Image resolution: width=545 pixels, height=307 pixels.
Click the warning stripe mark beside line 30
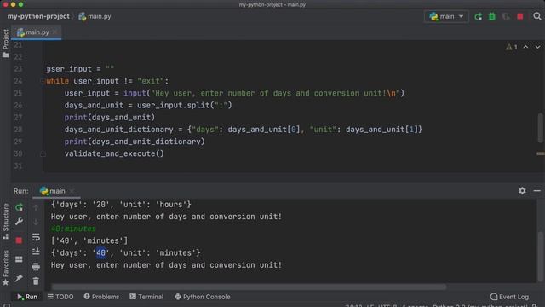[x=540, y=153]
